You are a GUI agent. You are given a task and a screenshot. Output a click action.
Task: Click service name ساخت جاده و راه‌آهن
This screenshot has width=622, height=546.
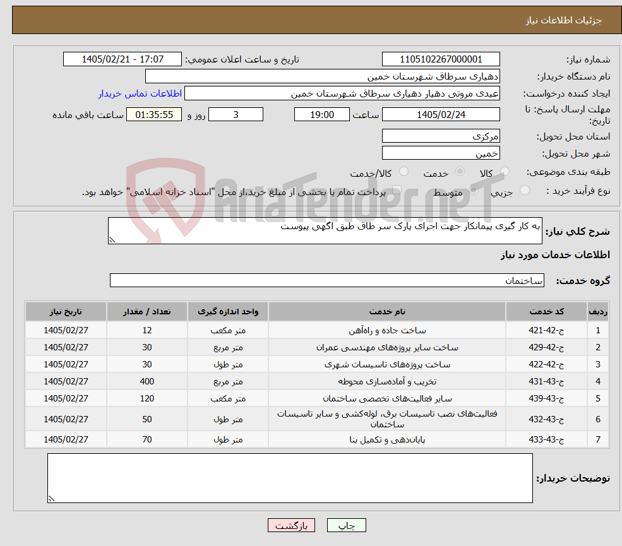387,330
